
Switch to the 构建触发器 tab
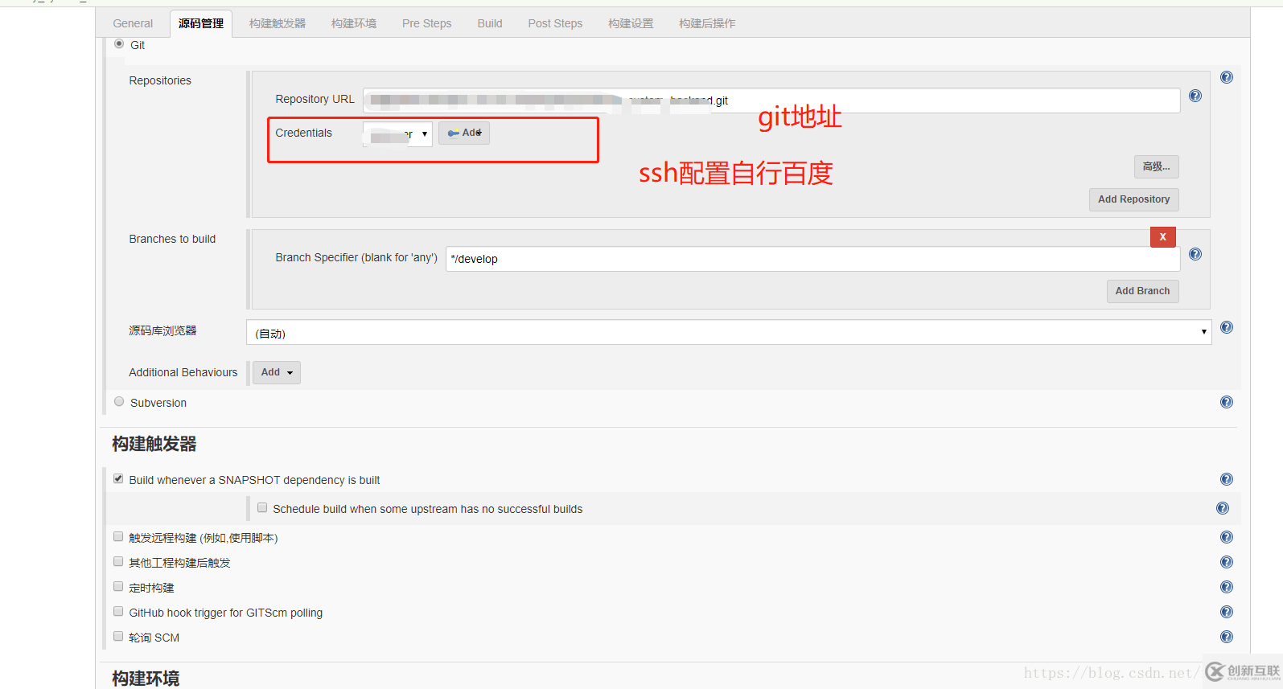(x=278, y=24)
